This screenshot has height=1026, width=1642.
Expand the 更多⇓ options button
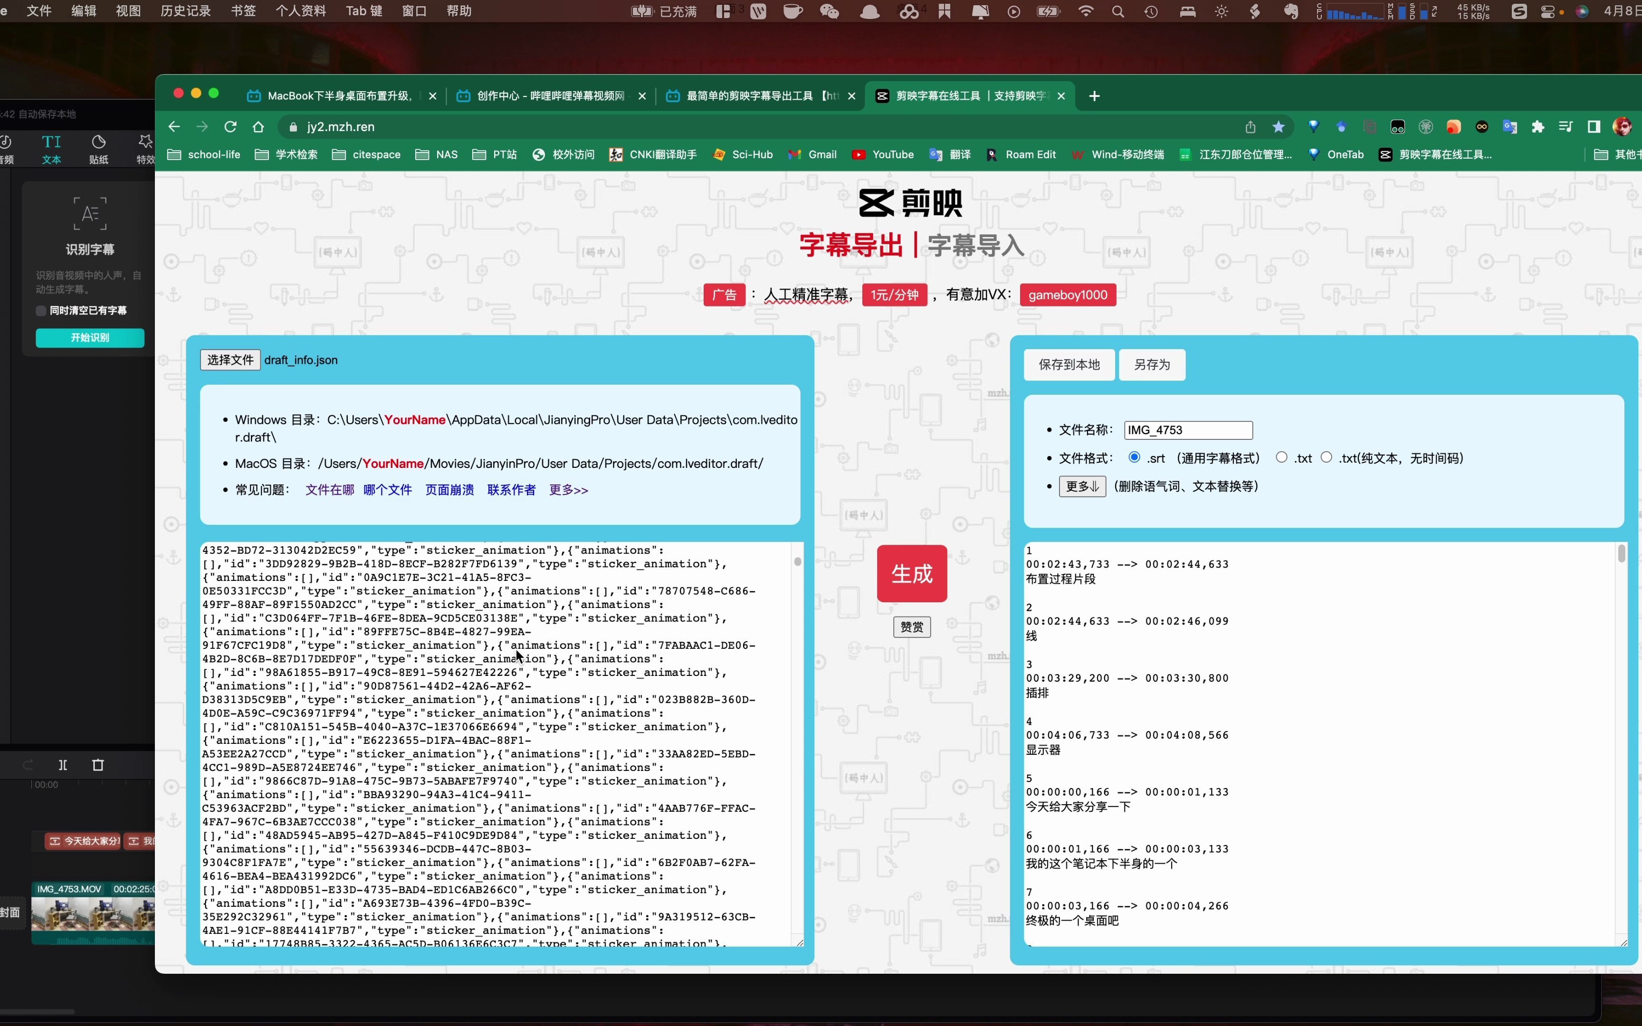click(1082, 486)
